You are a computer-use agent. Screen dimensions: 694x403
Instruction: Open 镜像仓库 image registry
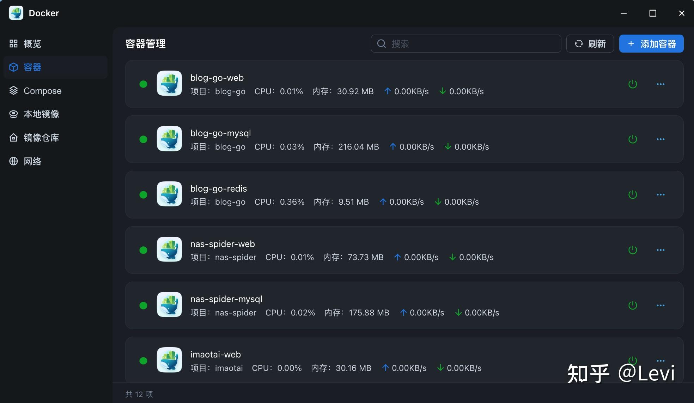[x=34, y=138]
